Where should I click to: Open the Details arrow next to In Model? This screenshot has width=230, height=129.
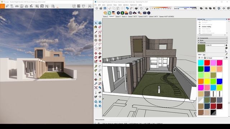(227, 58)
